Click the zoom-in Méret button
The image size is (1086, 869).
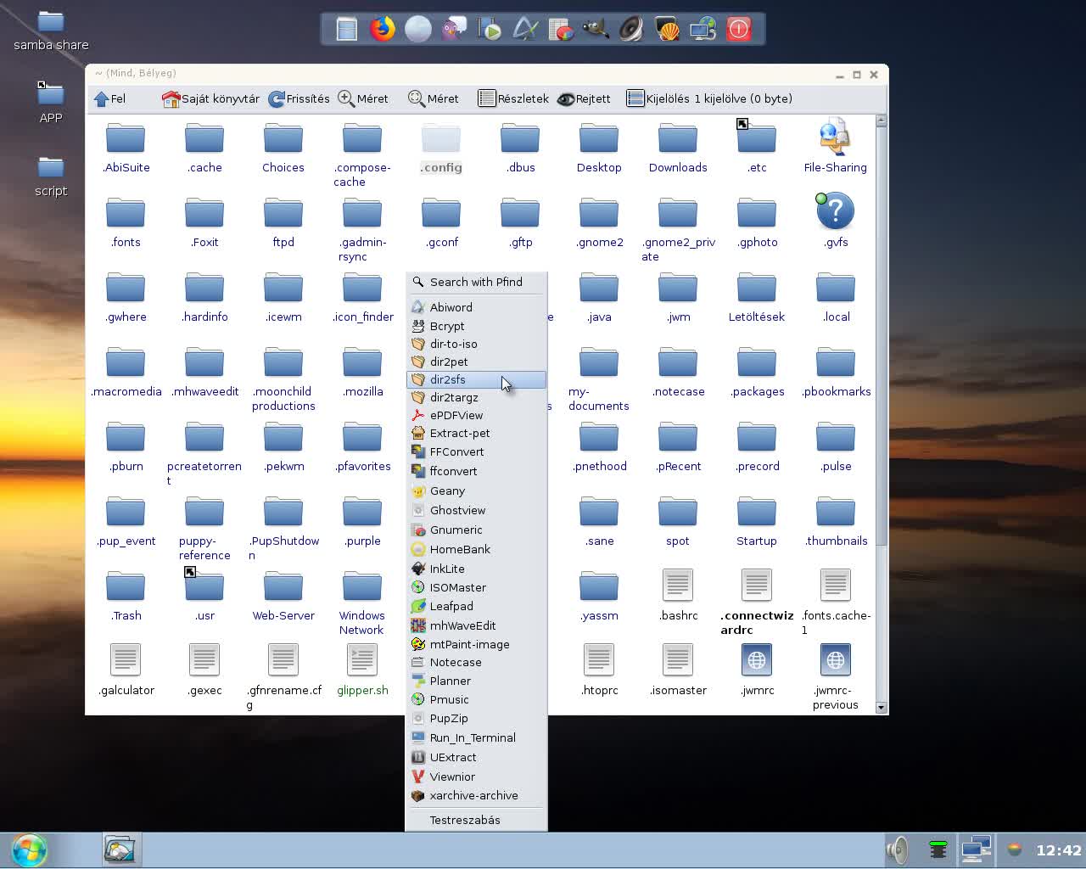click(363, 98)
